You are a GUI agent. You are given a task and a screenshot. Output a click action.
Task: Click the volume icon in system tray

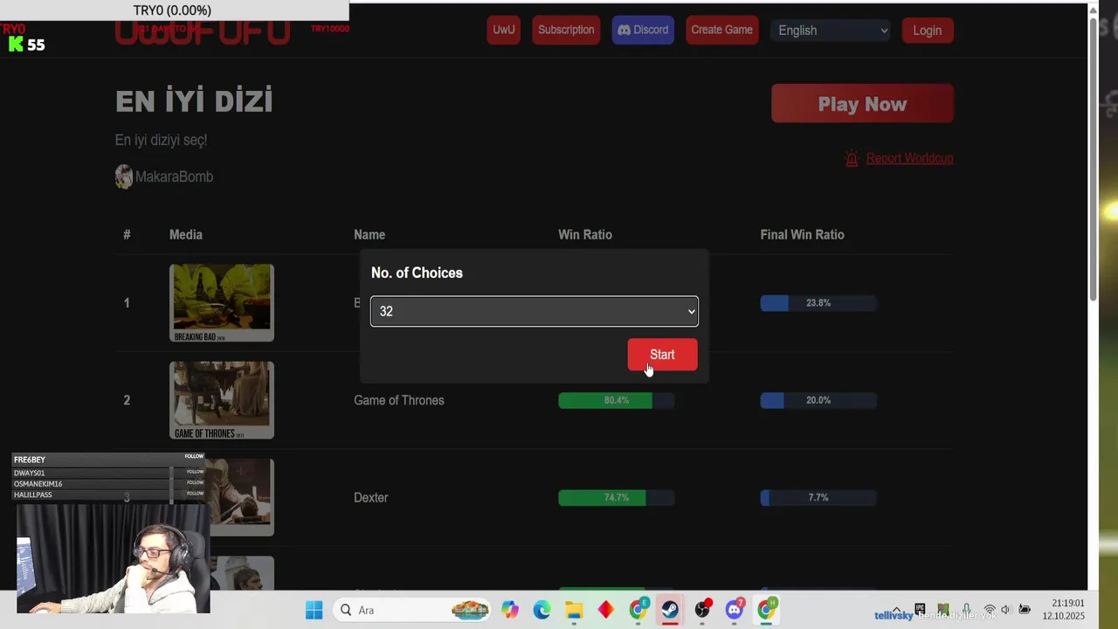[1006, 610]
